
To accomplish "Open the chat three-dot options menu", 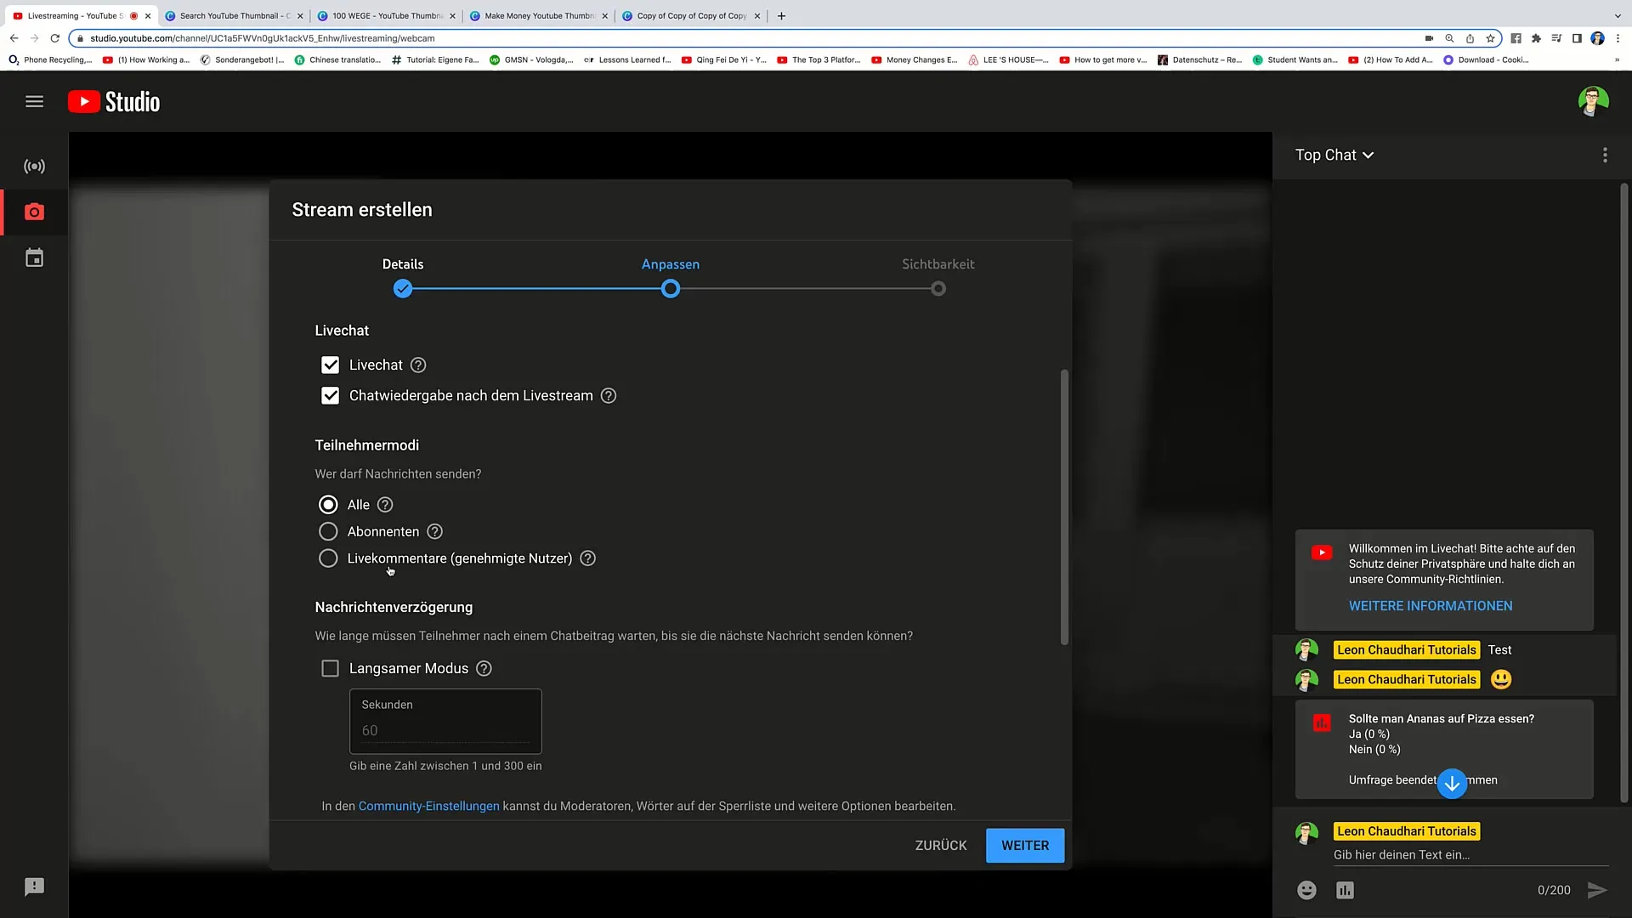I will coord(1605,155).
